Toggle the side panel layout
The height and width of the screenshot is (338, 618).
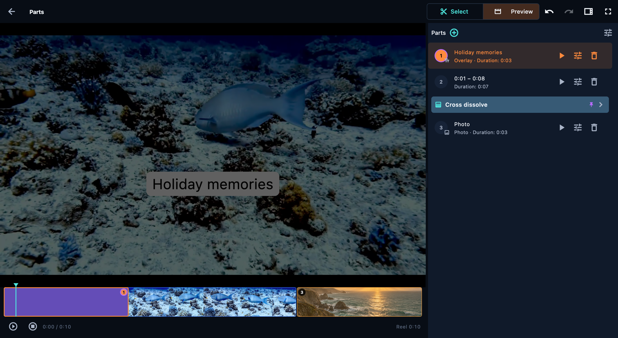tap(588, 11)
